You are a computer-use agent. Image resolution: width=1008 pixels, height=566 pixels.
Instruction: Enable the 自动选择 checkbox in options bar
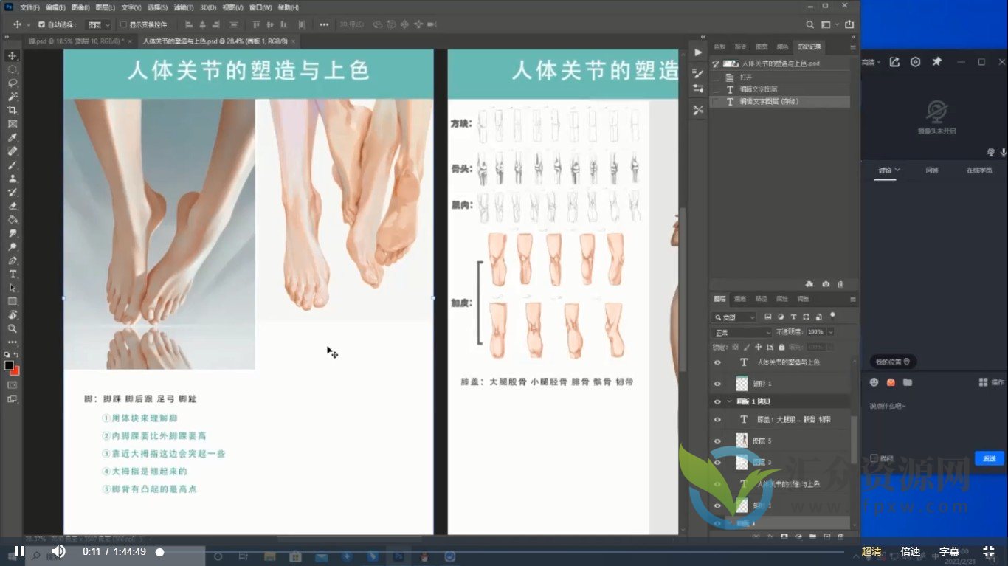click(x=41, y=24)
